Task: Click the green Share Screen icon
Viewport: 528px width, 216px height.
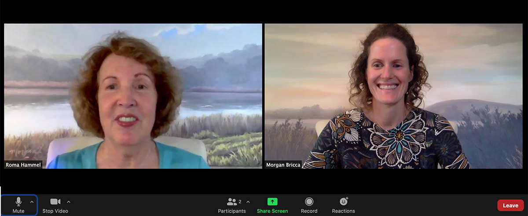Action: [x=272, y=201]
